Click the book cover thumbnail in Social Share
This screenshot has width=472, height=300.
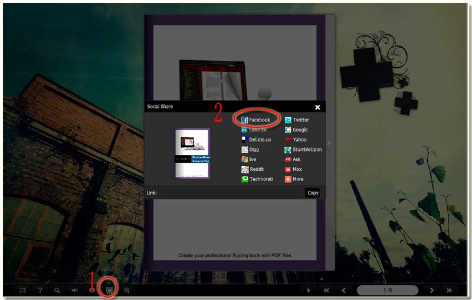(x=193, y=154)
